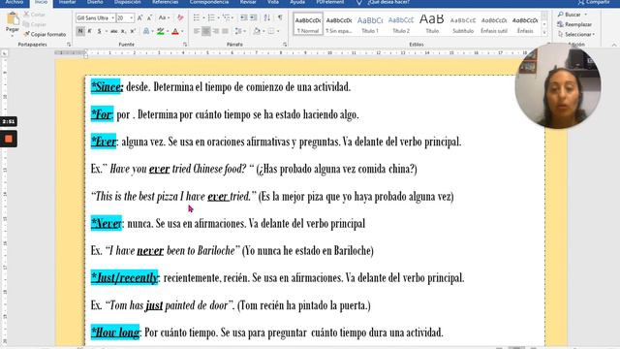Click the word "Bariloche" in parentheses
This screenshot has width=620, height=349.
(x=352, y=250)
